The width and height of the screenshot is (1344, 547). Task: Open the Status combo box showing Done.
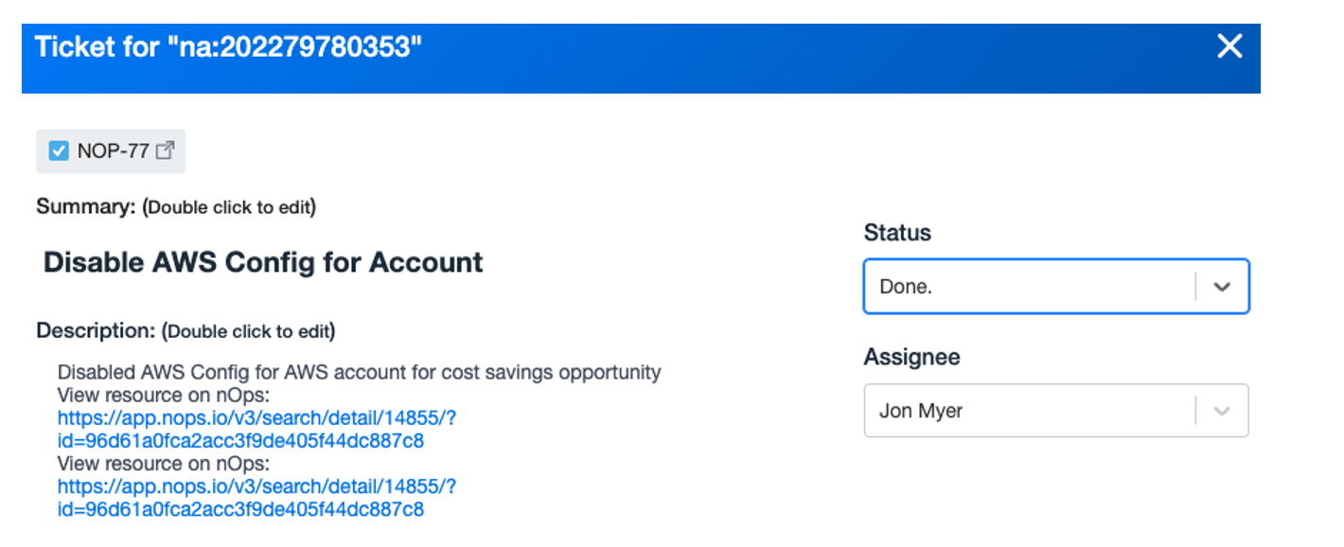pos(1056,287)
